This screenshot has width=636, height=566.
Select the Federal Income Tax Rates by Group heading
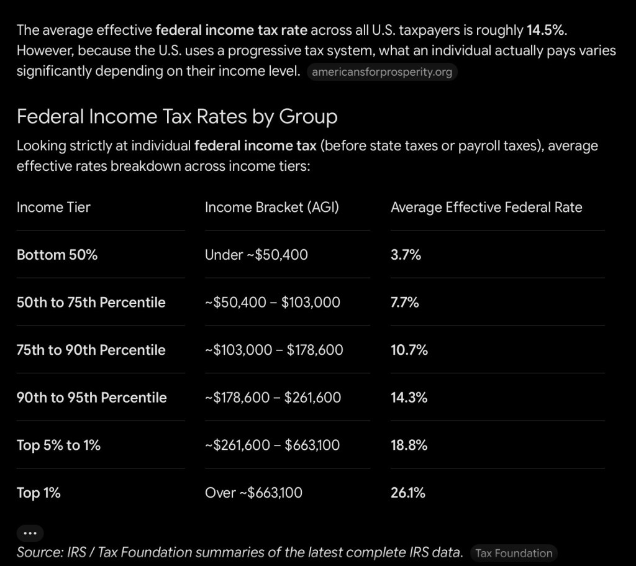coord(177,117)
